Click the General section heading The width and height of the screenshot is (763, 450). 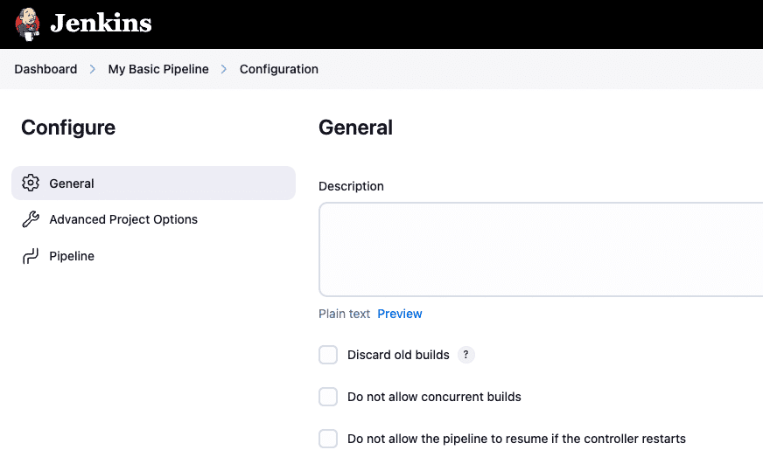(x=355, y=128)
